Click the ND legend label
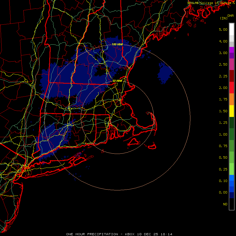The width and height of the screenshot is (236, 236). tap(225, 204)
